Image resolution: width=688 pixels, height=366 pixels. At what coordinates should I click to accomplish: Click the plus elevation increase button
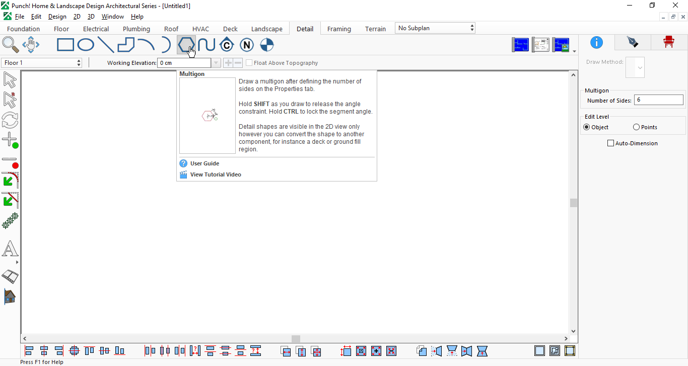pyautogui.click(x=228, y=63)
